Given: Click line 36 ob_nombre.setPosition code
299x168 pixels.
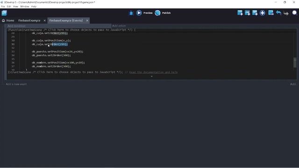Looking at the screenshot, I should 58,63.
